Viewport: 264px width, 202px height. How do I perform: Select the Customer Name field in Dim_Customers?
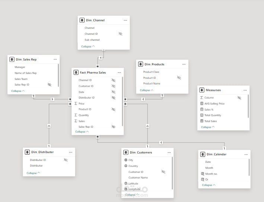(x=138, y=178)
